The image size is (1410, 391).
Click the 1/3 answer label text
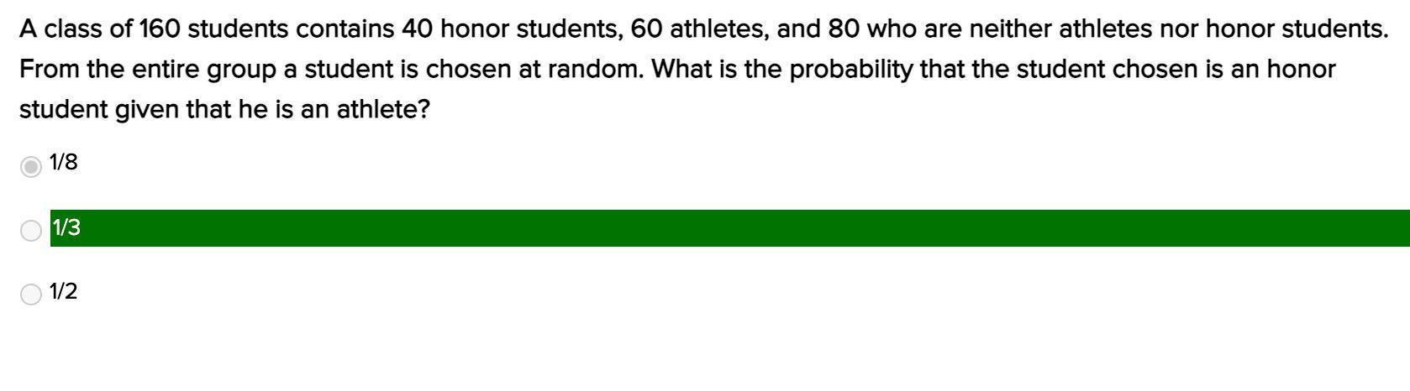tap(66, 227)
